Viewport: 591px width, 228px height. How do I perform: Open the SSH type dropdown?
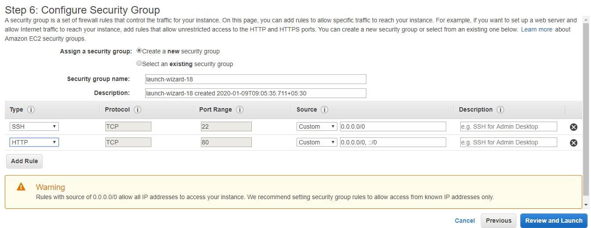tap(34, 126)
